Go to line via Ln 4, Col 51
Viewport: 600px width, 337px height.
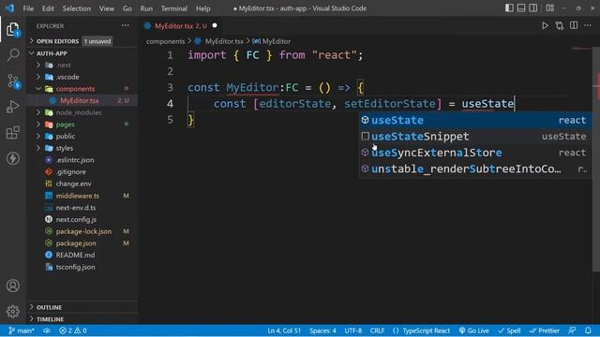click(x=284, y=330)
